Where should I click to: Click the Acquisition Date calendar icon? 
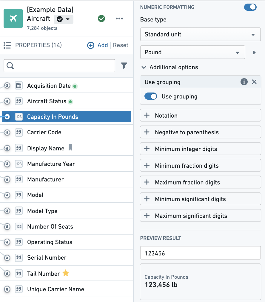point(19,86)
